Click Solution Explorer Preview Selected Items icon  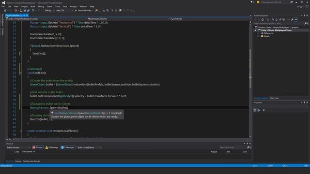click(296, 19)
